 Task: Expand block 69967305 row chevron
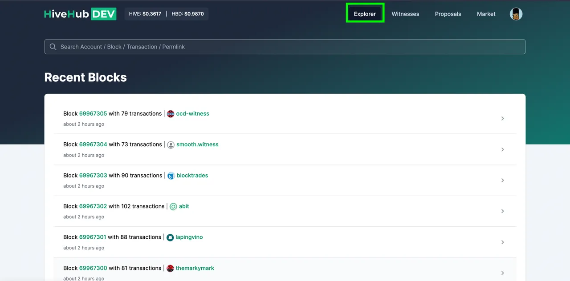[x=502, y=119]
